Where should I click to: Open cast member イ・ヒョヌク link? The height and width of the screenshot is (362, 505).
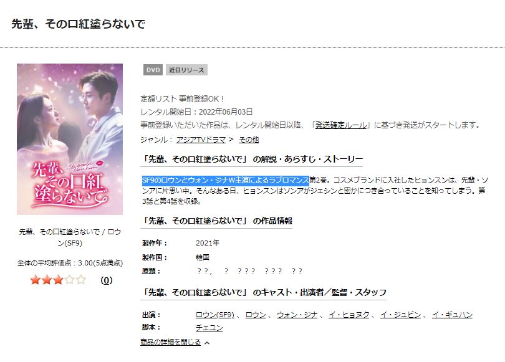coord(349,315)
